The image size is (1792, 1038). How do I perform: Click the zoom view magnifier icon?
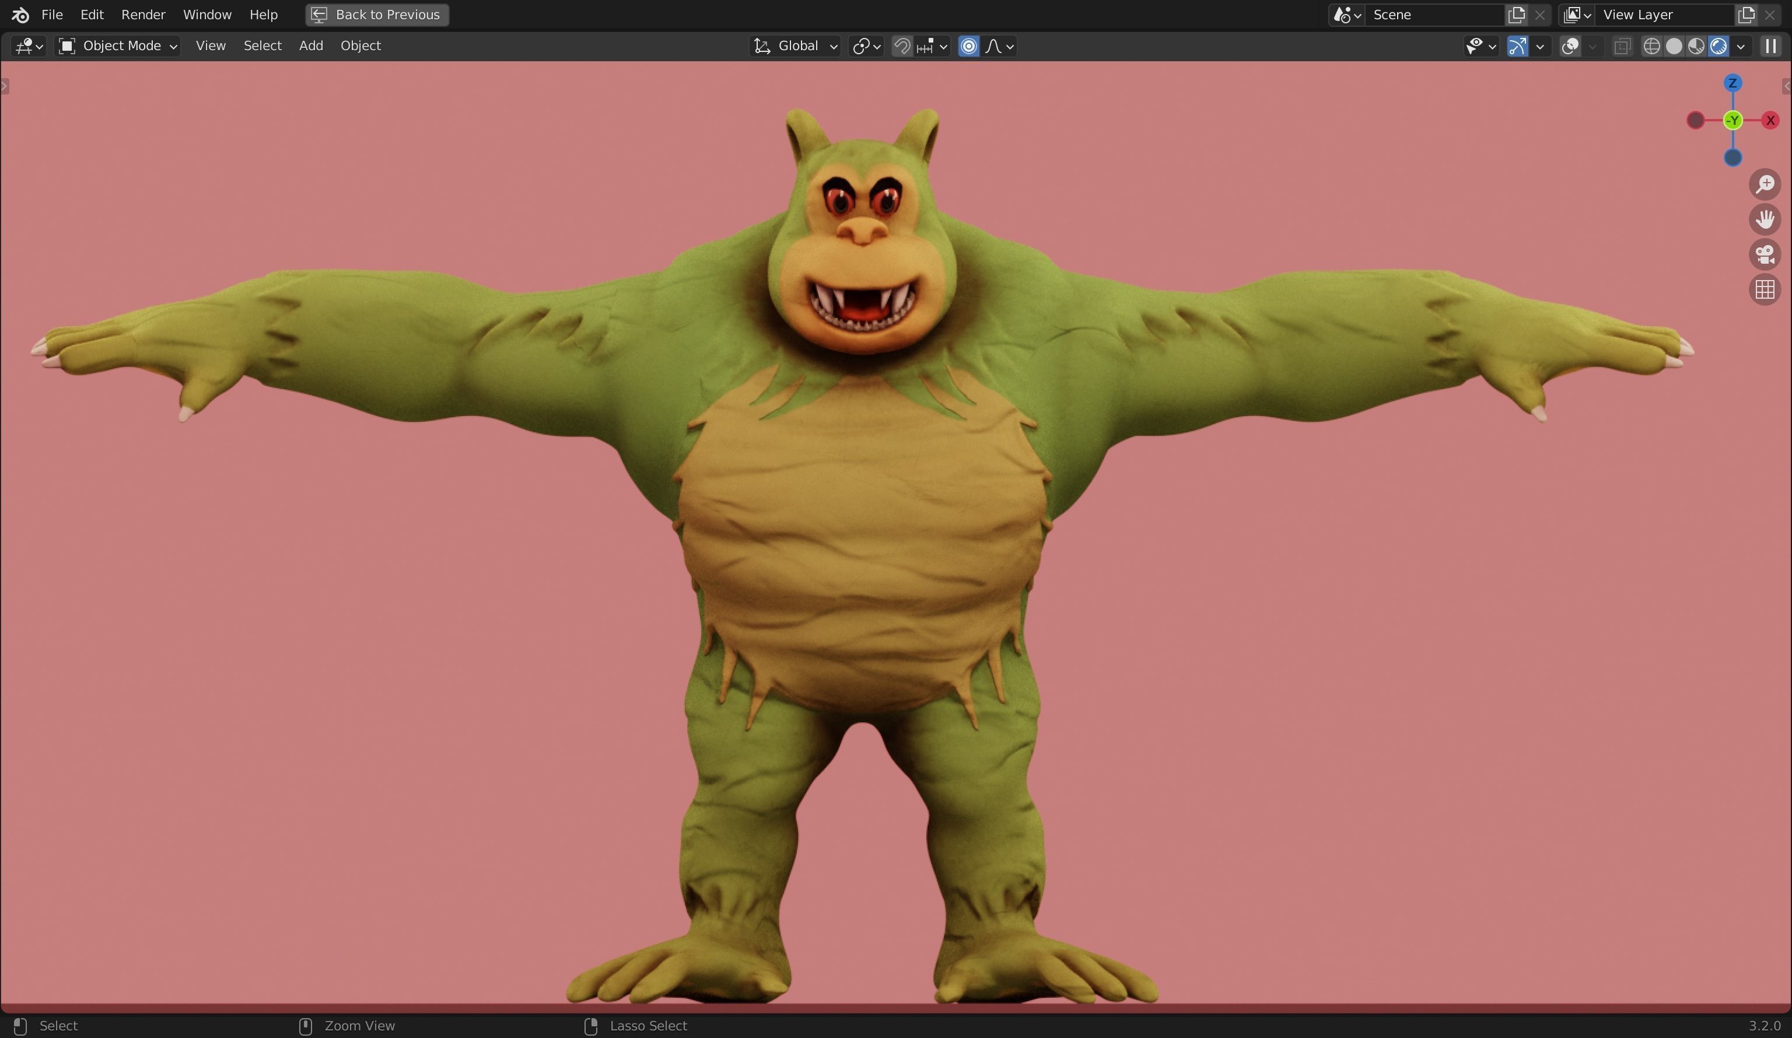point(1765,184)
